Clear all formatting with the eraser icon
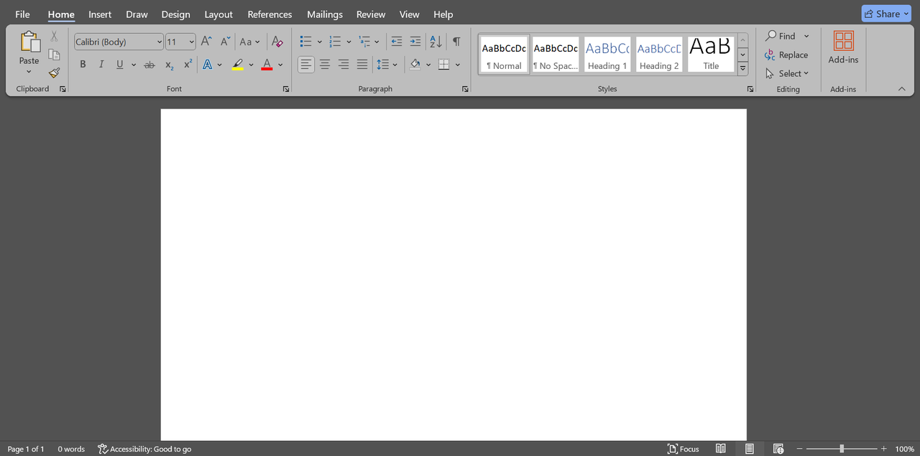Screen dimensions: 920x456 (277, 42)
